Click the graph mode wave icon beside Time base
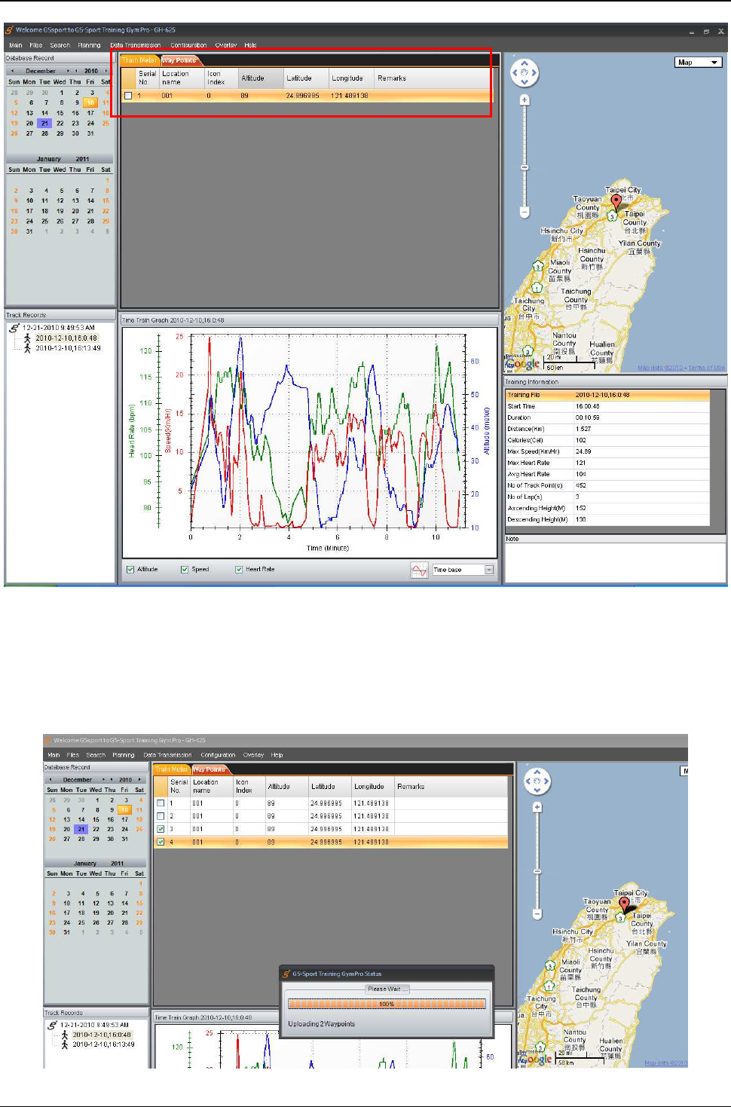Image resolution: width=731 pixels, height=1107 pixels. (x=419, y=570)
